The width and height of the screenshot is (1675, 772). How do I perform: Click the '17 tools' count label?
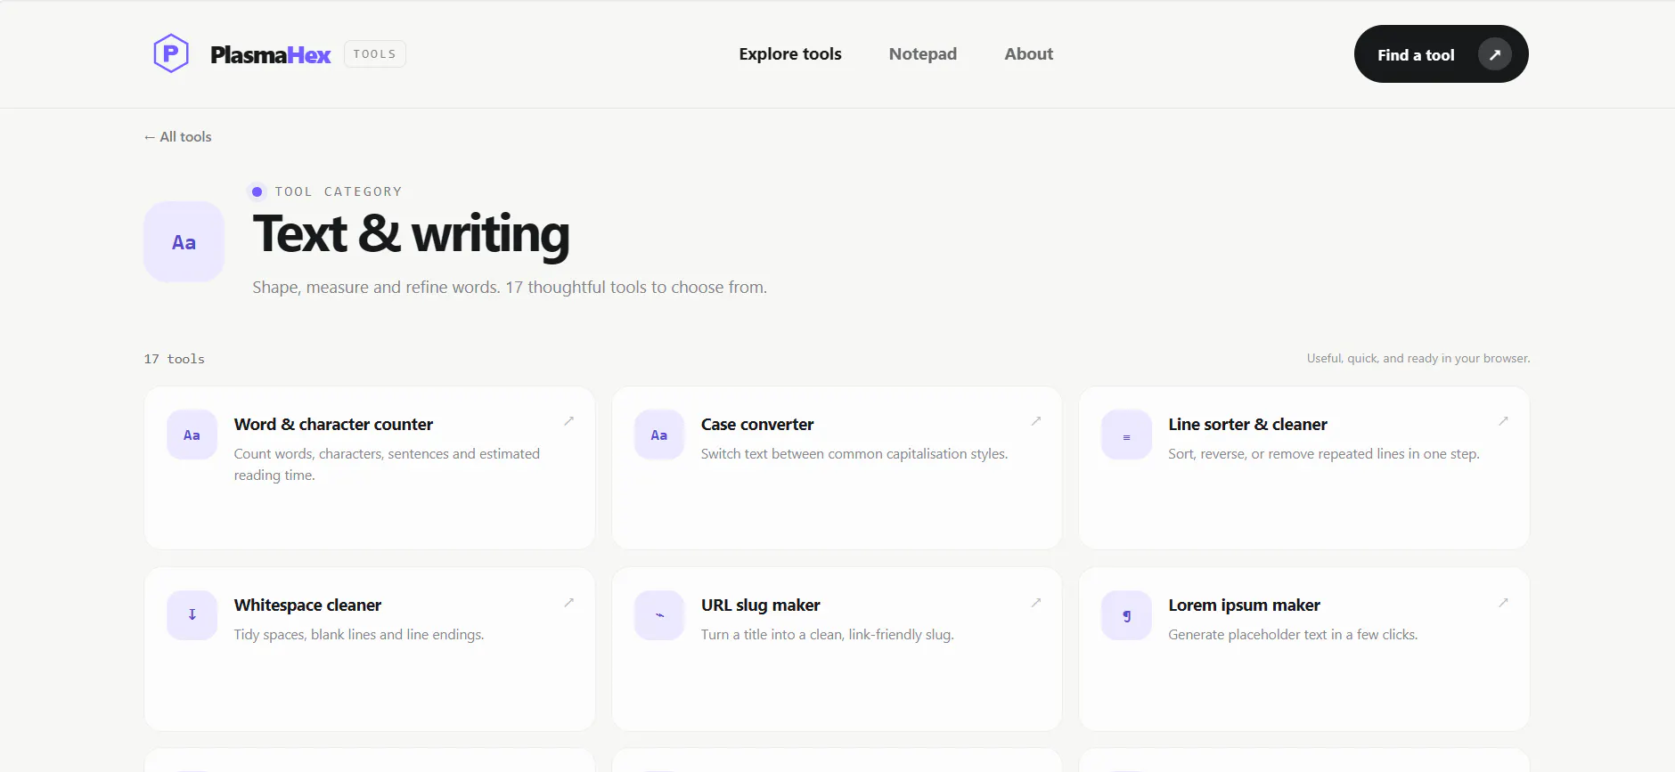(x=175, y=359)
